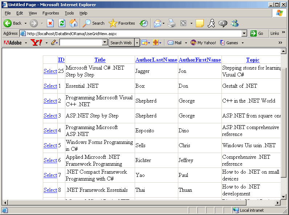Click the Yahoo! logo icon
The image size is (289, 215).
tap(36, 42)
